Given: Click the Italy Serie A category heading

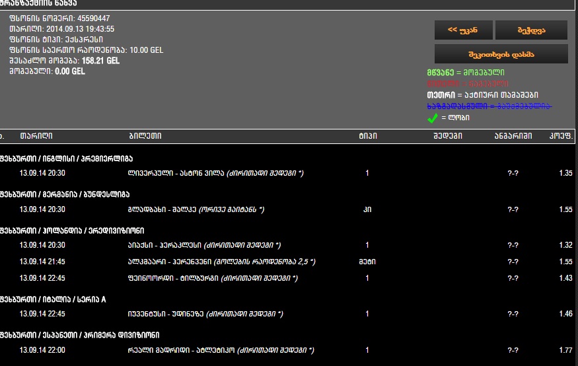Looking at the screenshot, I should click(54, 299).
